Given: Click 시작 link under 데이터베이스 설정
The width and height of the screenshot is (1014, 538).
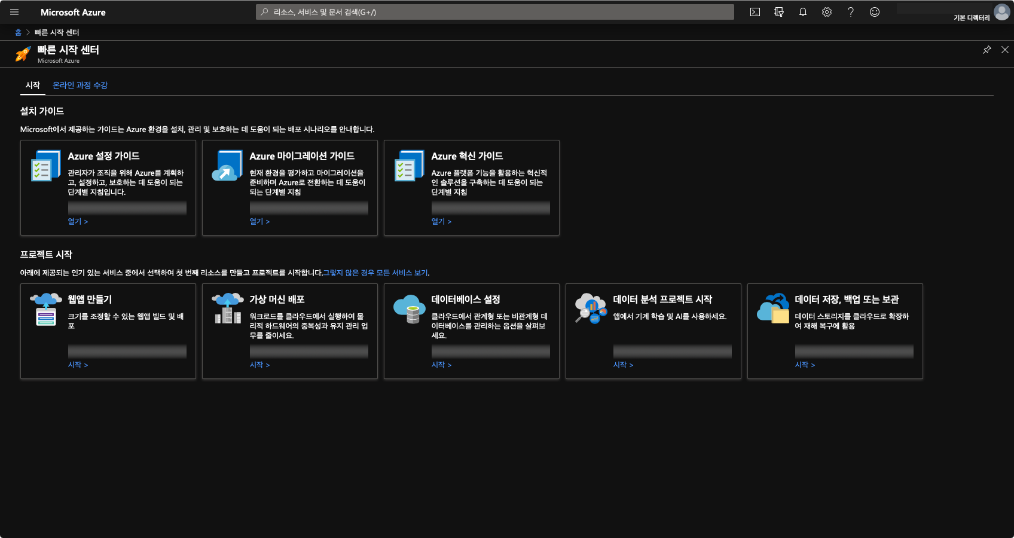Looking at the screenshot, I should [x=441, y=365].
